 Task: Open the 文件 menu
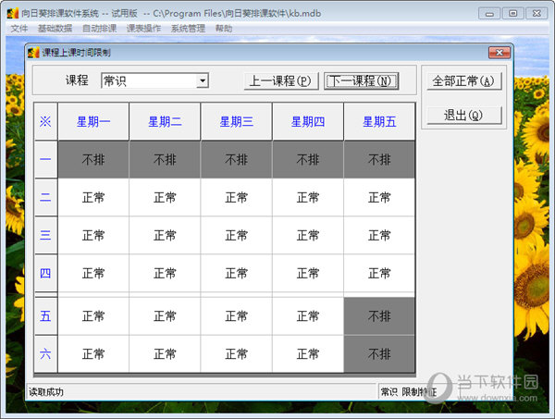19,29
